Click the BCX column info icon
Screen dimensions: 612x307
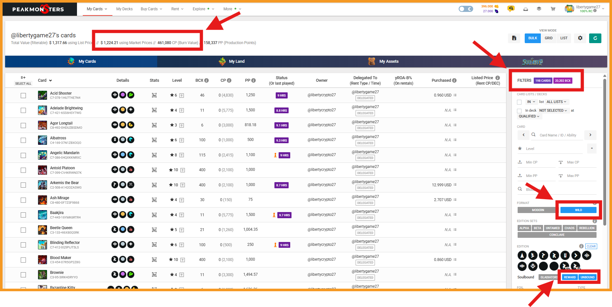point(206,80)
